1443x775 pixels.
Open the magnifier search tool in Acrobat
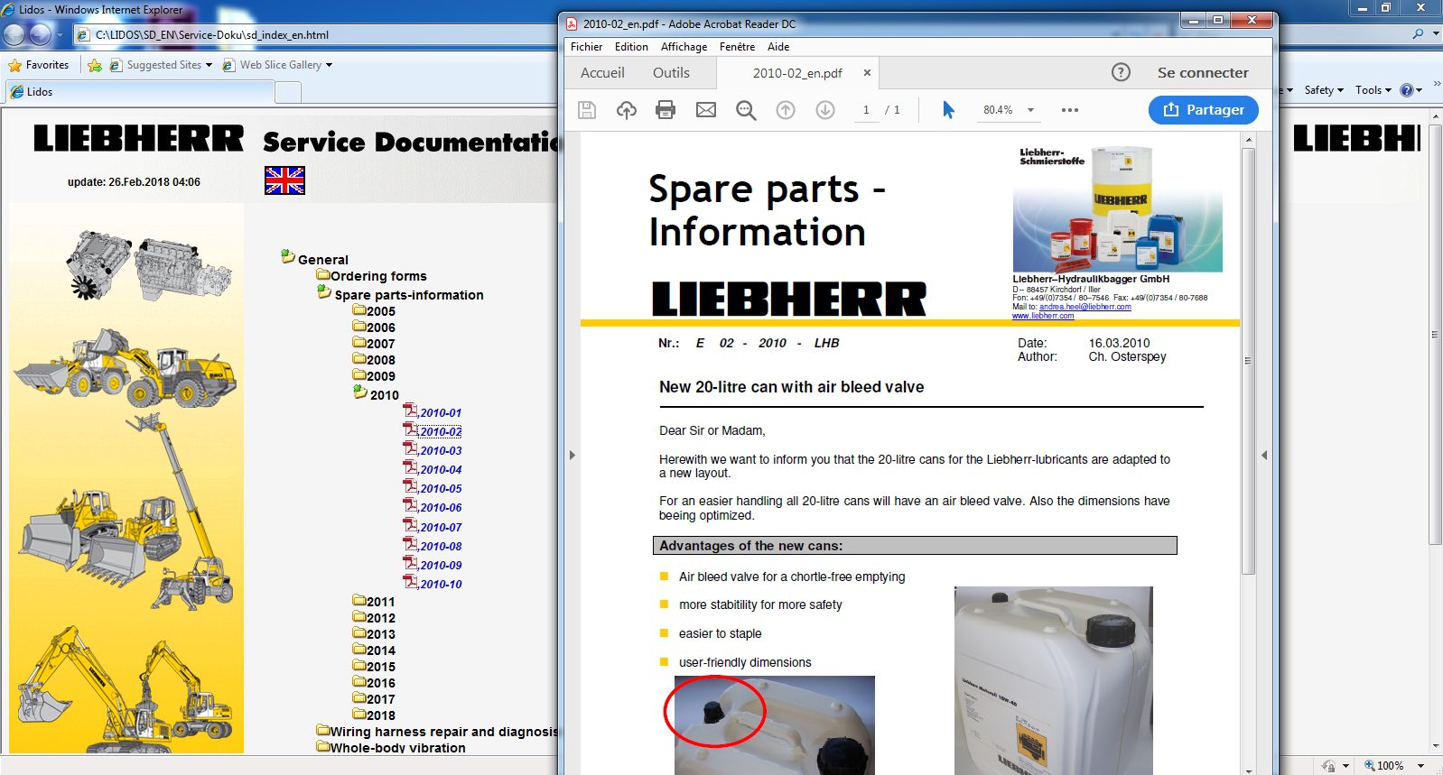point(746,110)
